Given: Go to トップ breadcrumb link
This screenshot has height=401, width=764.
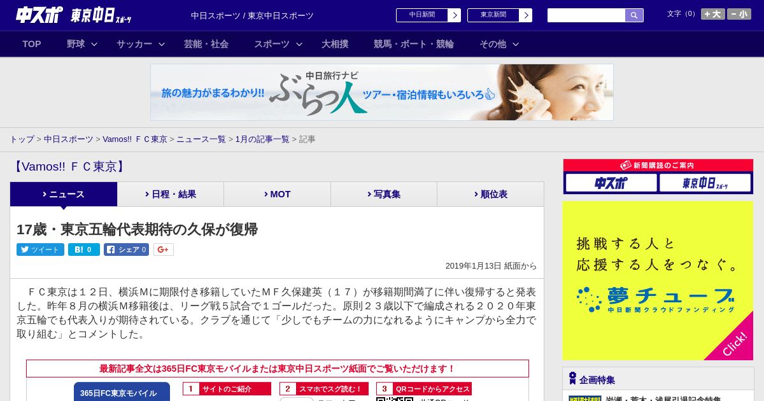Looking at the screenshot, I should point(22,139).
